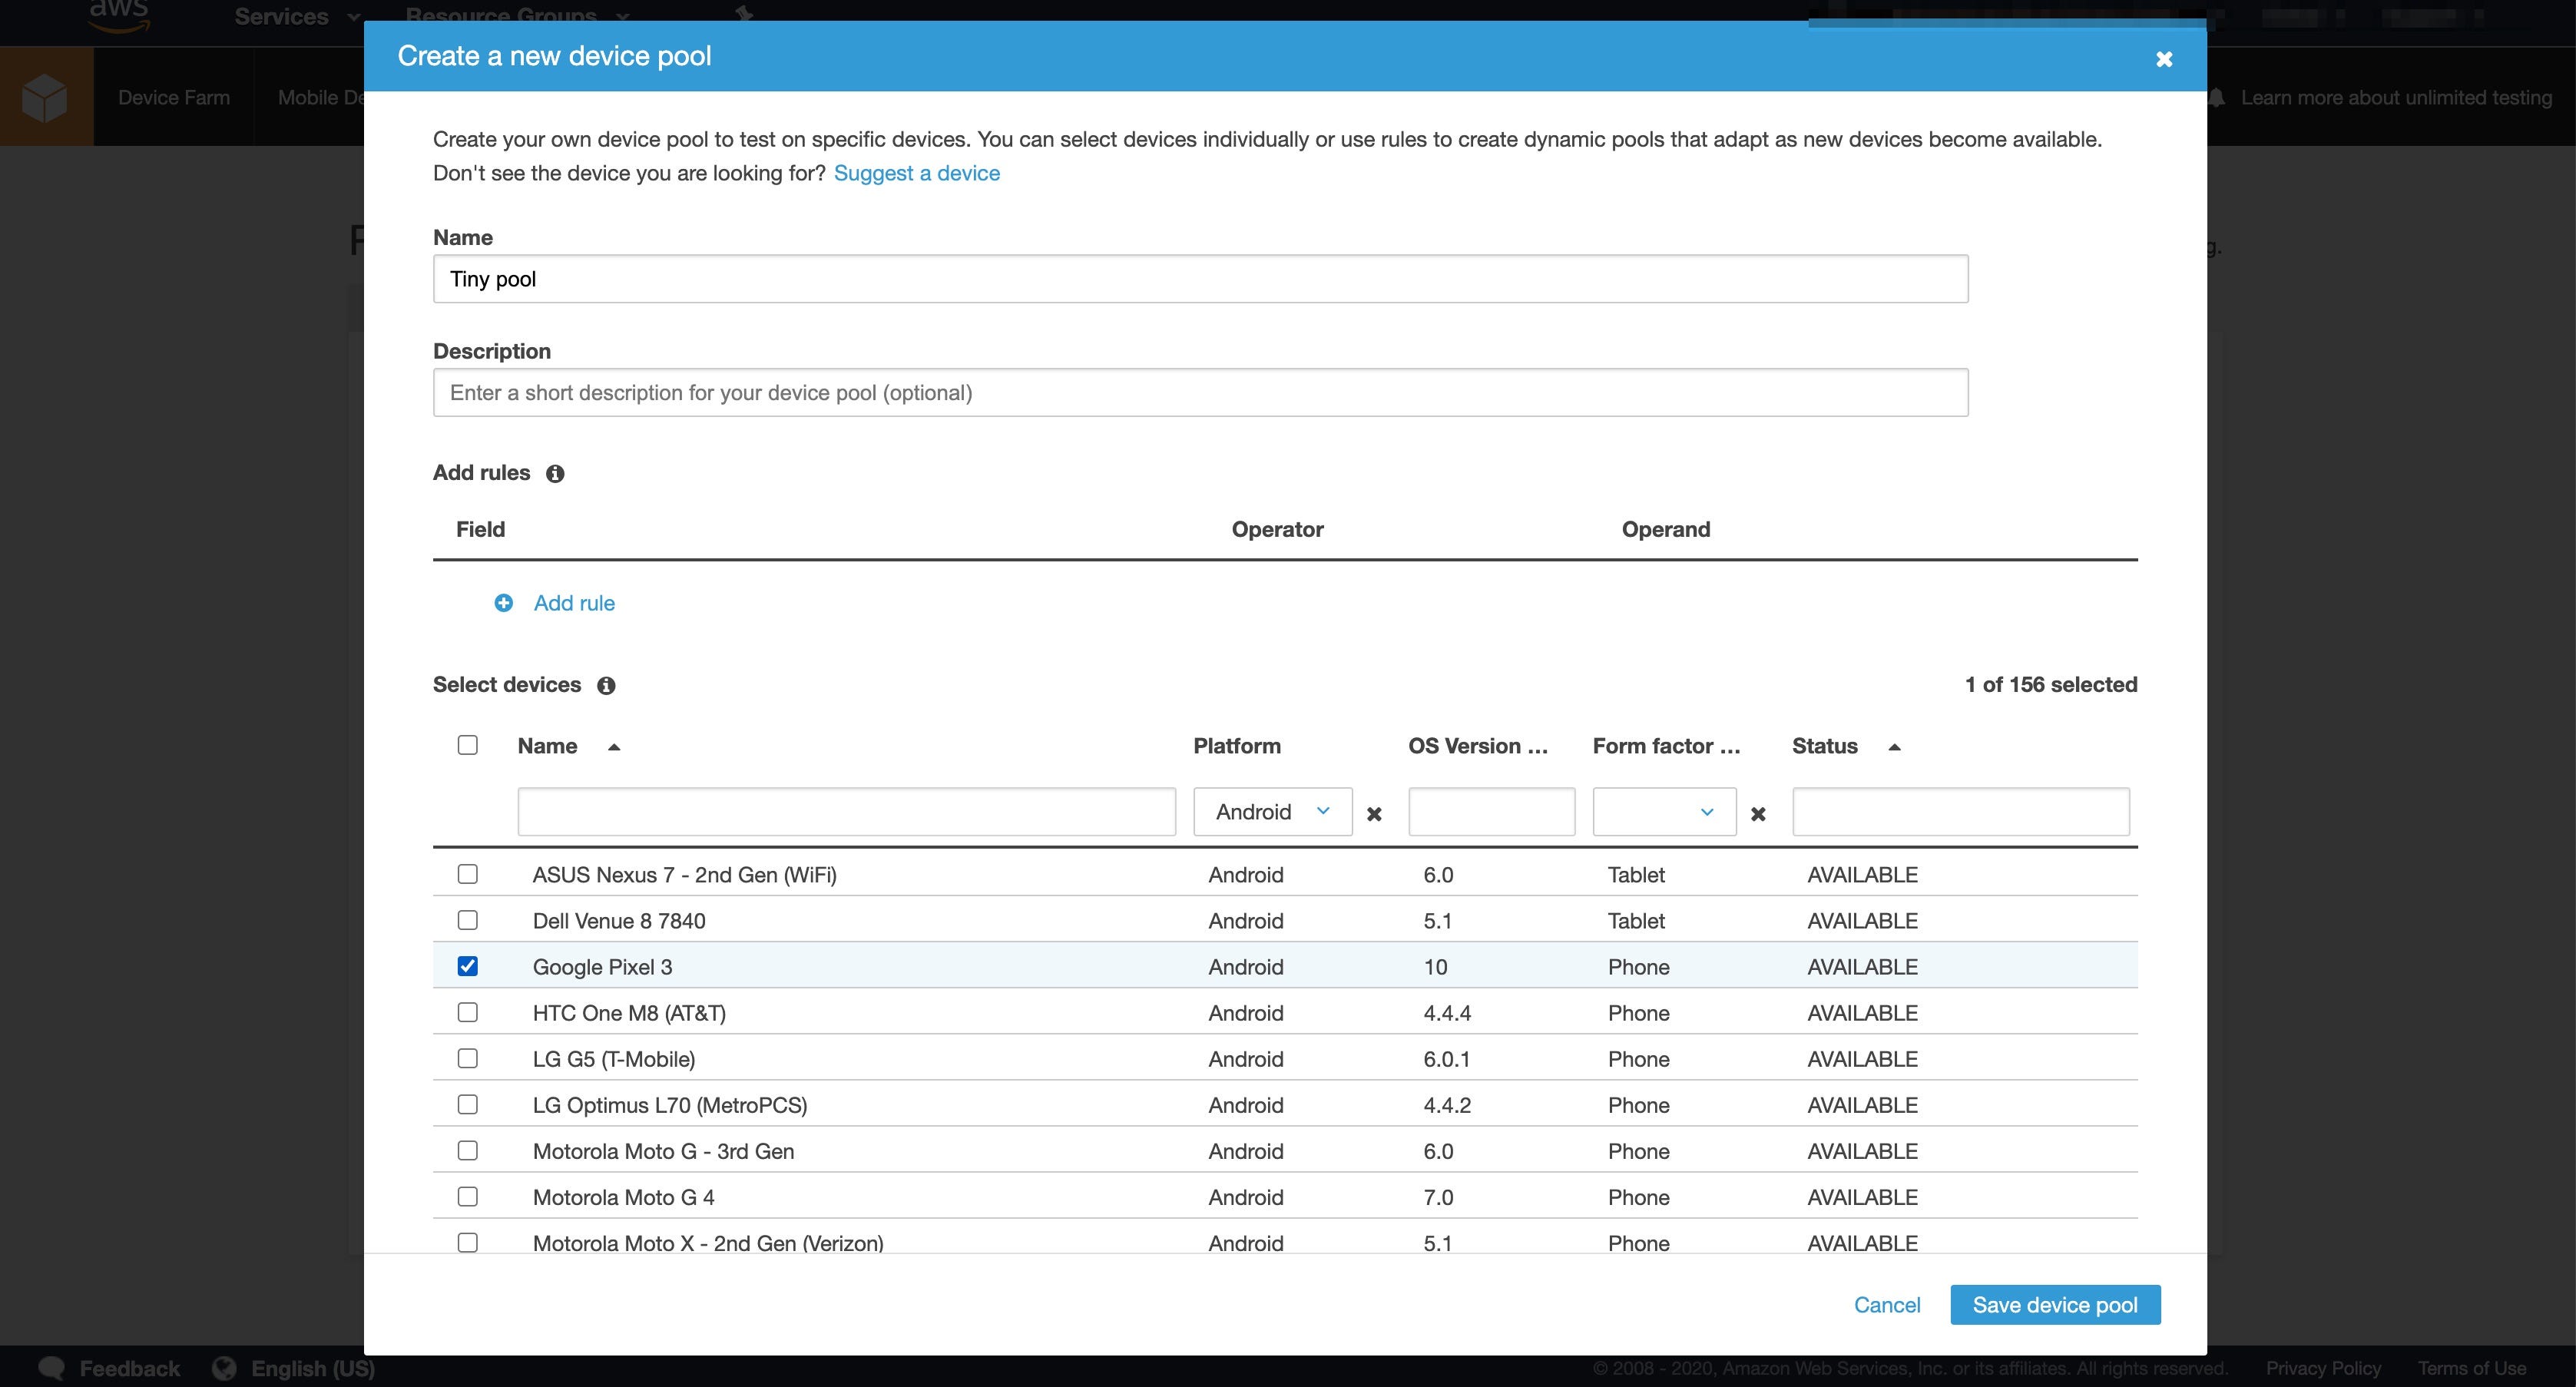The width and height of the screenshot is (2576, 1387).
Task: Click the Save device pool button
Action: [x=2054, y=1305]
